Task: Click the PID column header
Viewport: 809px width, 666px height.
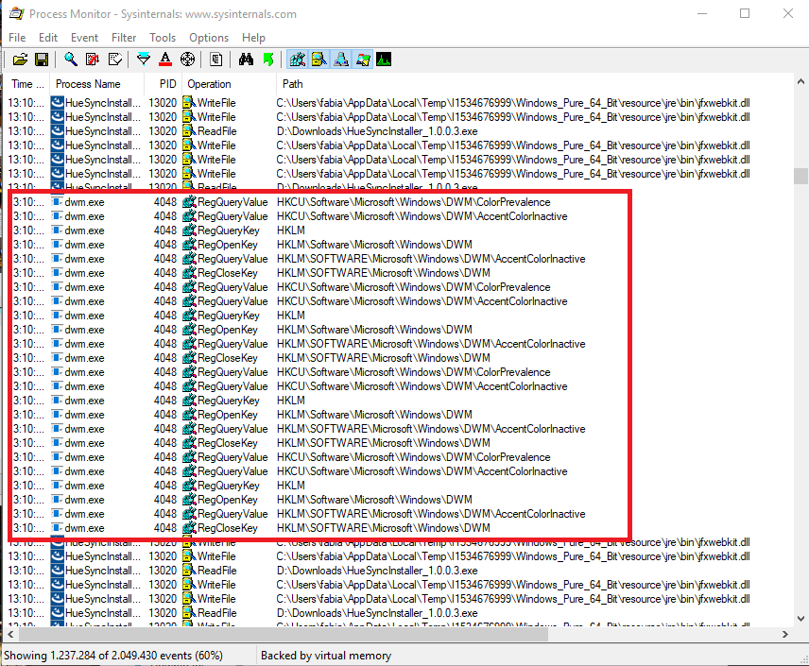Action: (164, 84)
